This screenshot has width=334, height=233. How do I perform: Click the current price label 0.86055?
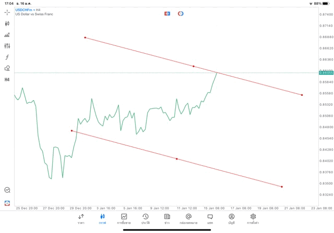(x=325, y=72)
